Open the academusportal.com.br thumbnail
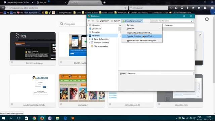The width and height of the screenshot is (215, 121). point(33,88)
